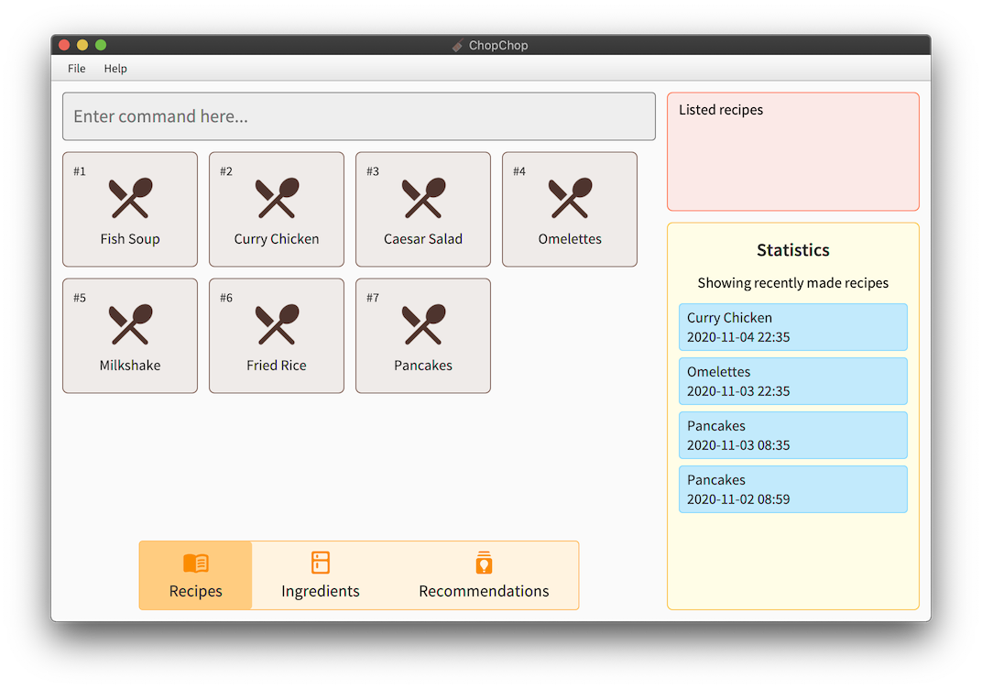The height and width of the screenshot is (689, 982).
Task: Open the File menu
Action: 76,69
